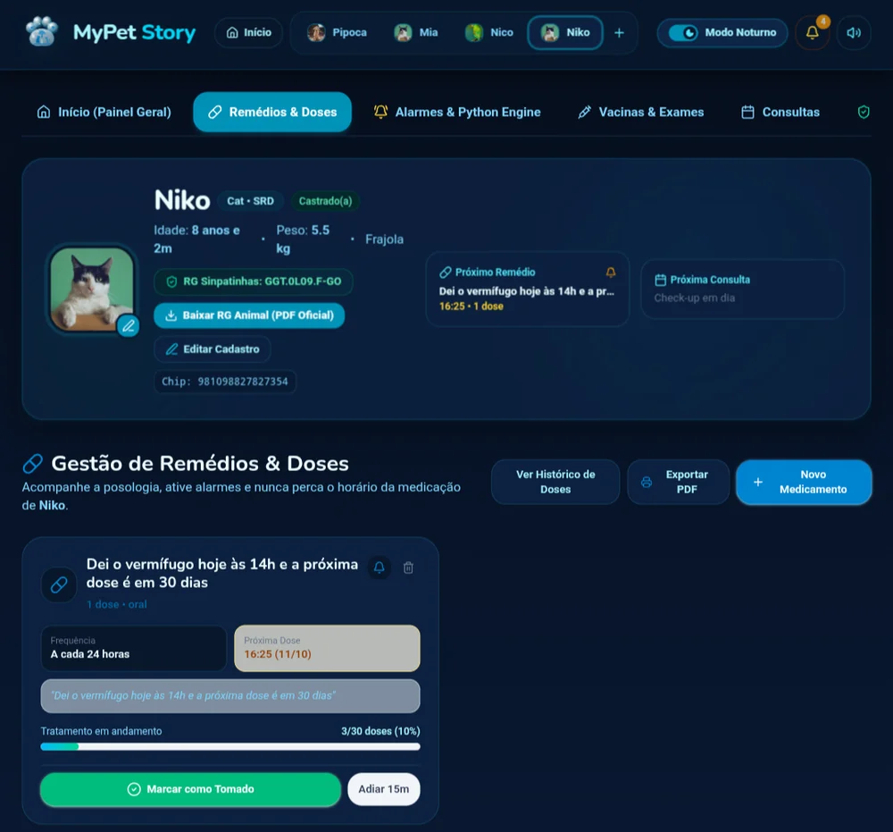893x832 pixels.
Task: Click Niko's cat photo thumbnail
Action: 92,289
